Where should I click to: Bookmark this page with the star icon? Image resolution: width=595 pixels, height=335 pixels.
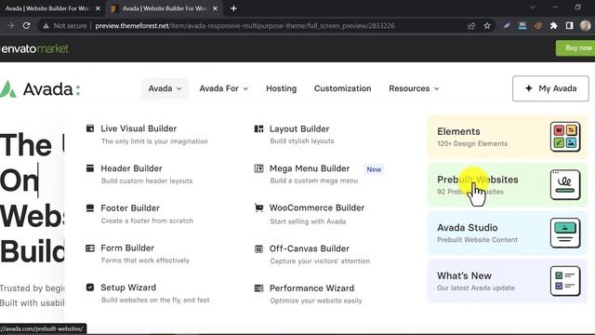coord(487,26)
